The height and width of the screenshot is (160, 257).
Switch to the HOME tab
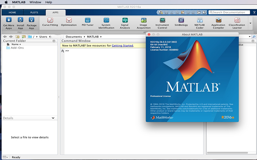12,12
